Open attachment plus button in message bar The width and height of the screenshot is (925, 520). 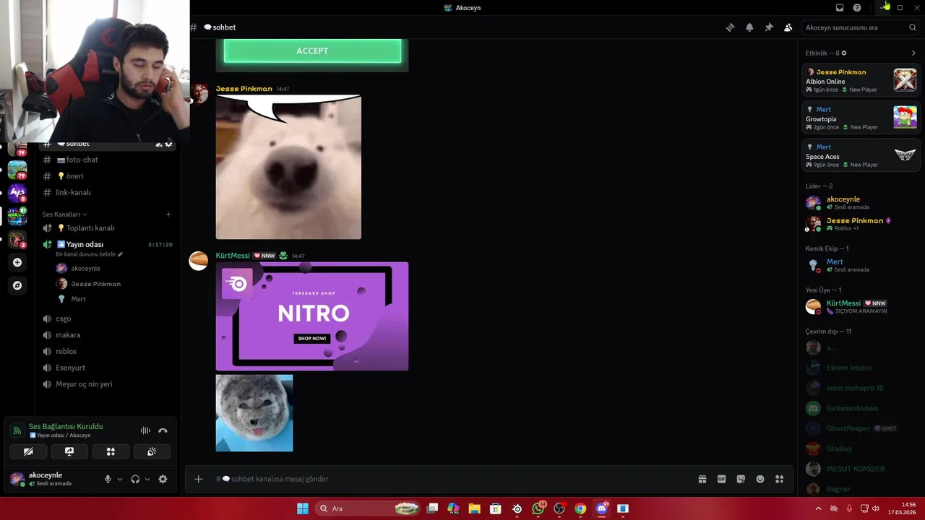click(198, 479)
